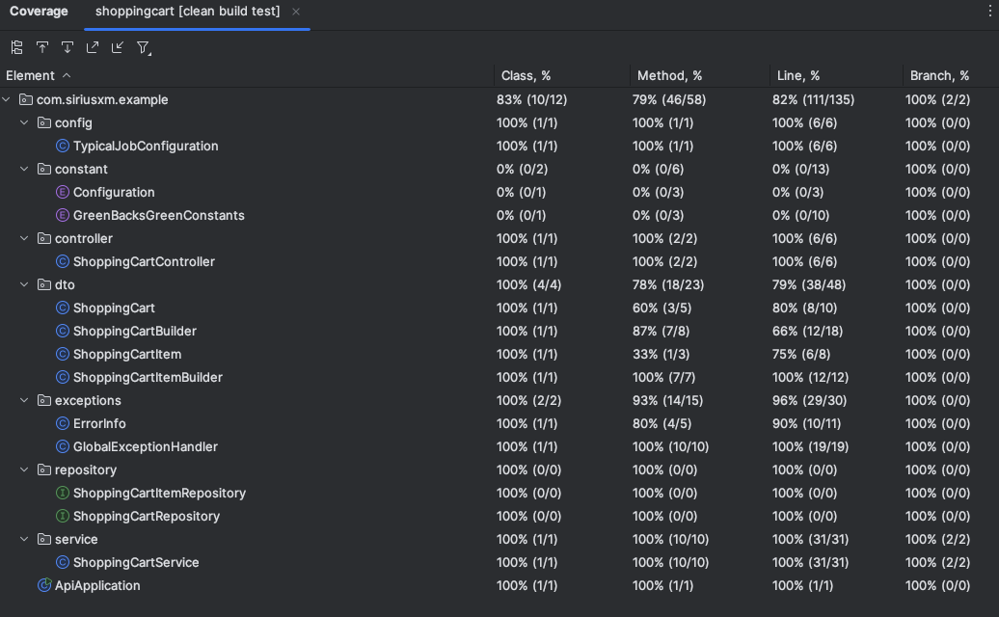Select the ShoppingCartItemRepository interface entry
Screen dimensions: 999x617
tap(159, 493)
